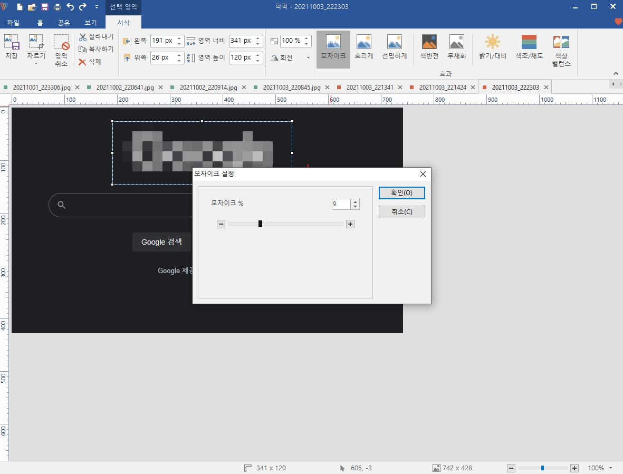Open Color Balance (색상 밸런스) adjustment
Viewport: 623px width, 474px height.
click(561, 51)
